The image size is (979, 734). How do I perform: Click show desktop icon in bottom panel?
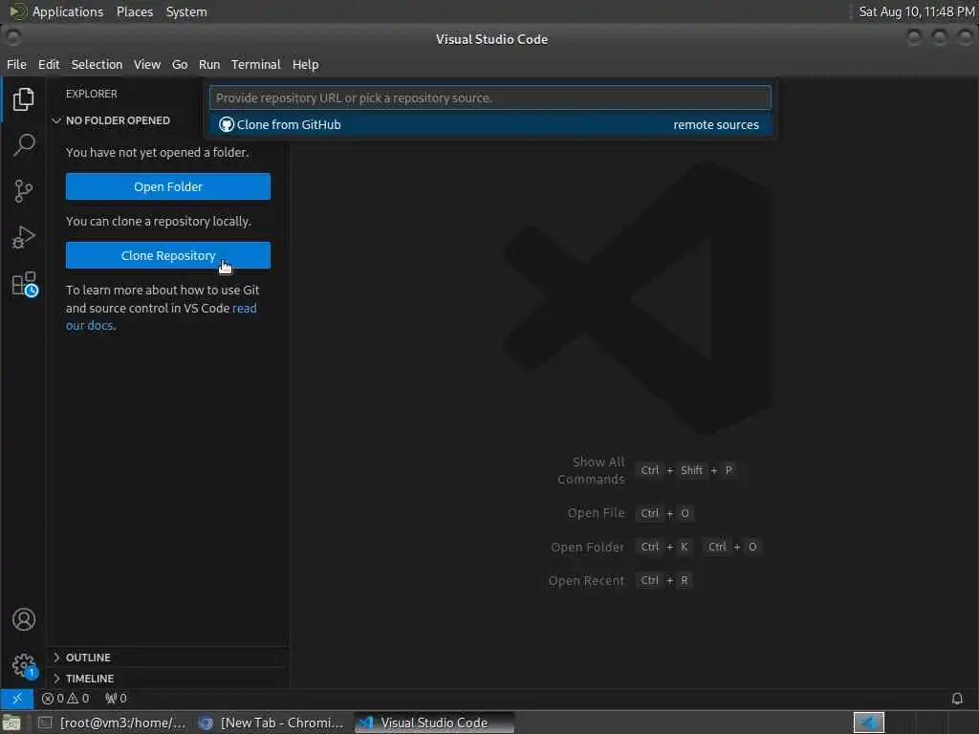(11, 723)
